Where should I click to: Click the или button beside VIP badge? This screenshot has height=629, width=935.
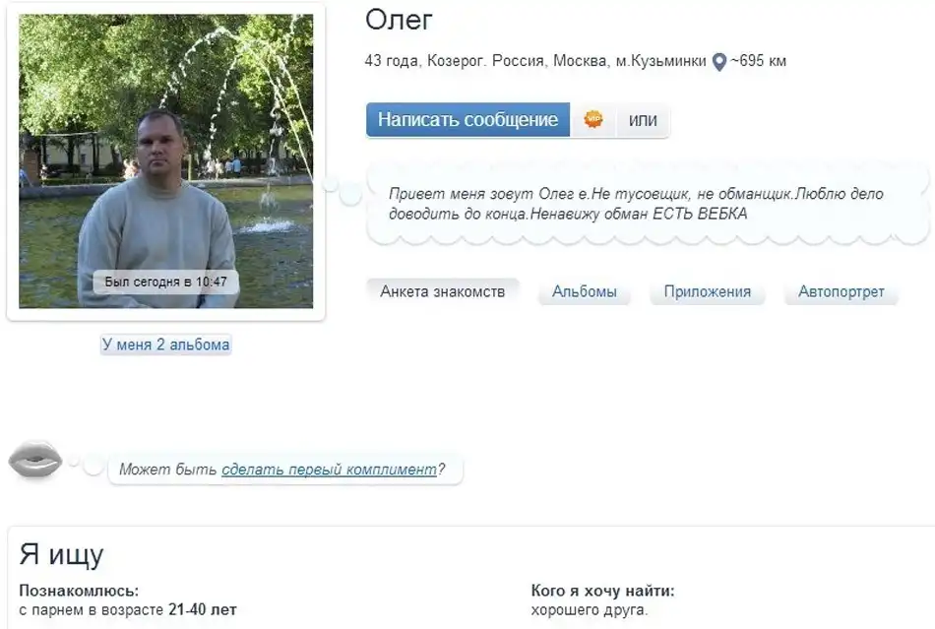pyautogui.click(x=643, y=120)
